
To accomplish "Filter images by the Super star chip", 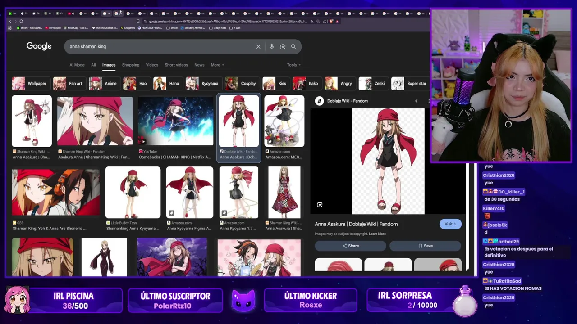I will (409, 83).
